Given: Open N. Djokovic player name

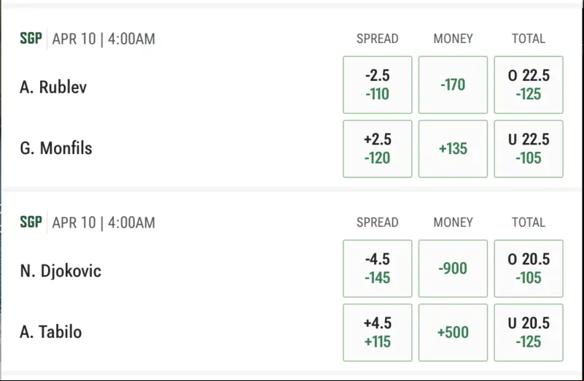Looking at the screenshot, I should tap(61, 271).
